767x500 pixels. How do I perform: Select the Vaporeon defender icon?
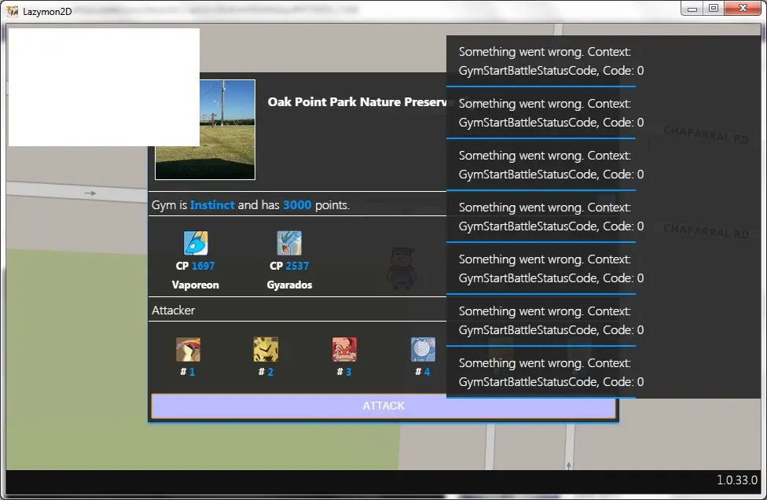(x=195, y=243)
